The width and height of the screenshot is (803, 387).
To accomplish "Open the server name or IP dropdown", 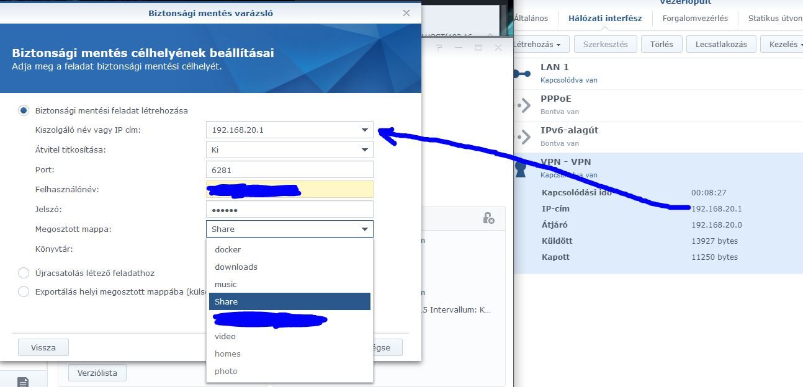I will click(365, 130).
